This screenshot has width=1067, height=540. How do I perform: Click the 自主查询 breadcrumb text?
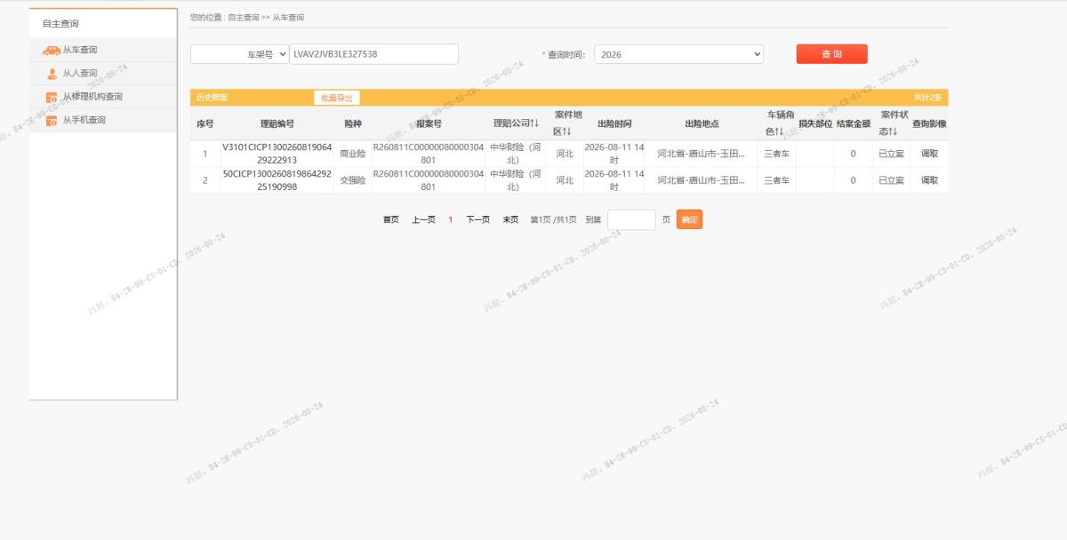pyautogui.click(x=244, y=17)
